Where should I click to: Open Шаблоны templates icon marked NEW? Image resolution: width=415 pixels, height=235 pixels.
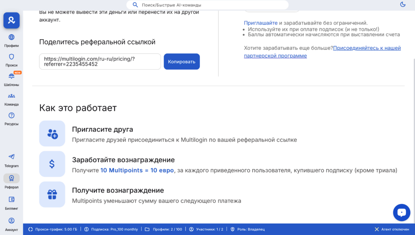pyautogui.click(x=11, y=76)
